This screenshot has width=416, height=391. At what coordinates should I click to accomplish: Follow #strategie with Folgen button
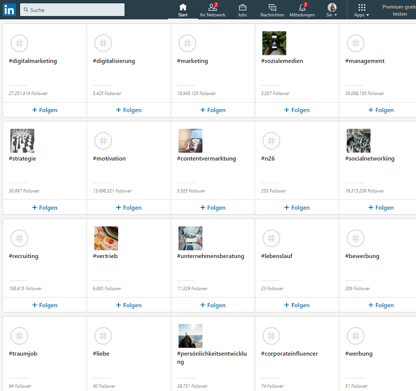point(45,208)
